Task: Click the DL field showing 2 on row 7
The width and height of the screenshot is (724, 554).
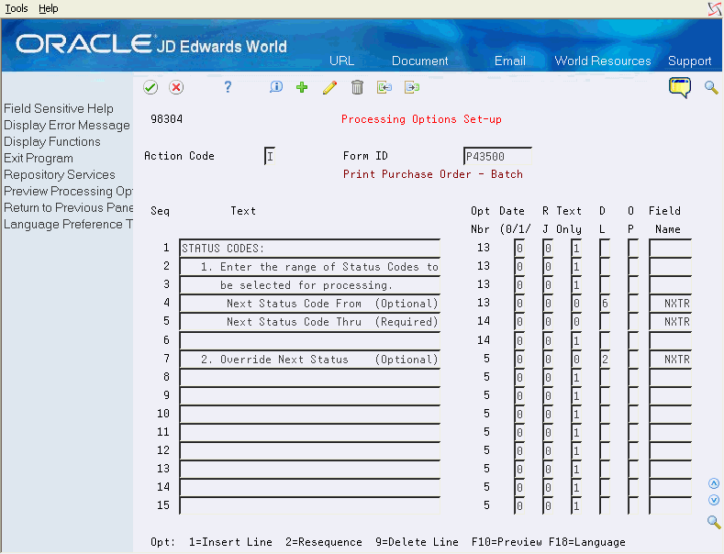Action: point(605,360)
